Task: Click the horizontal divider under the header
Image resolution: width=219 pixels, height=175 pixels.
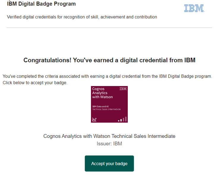Action: (x=109, y=28)
